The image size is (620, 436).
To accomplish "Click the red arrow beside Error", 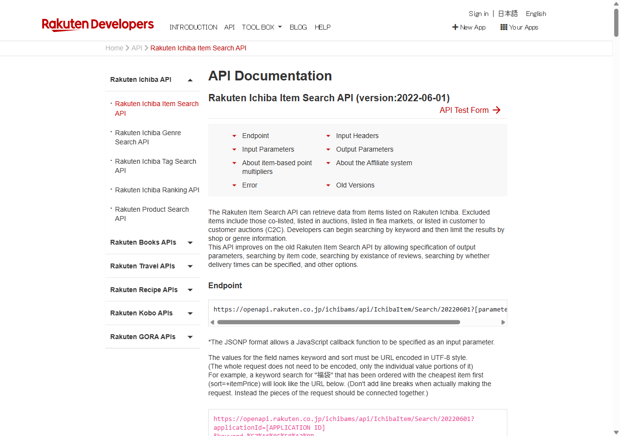I will [x=234, y=186].
